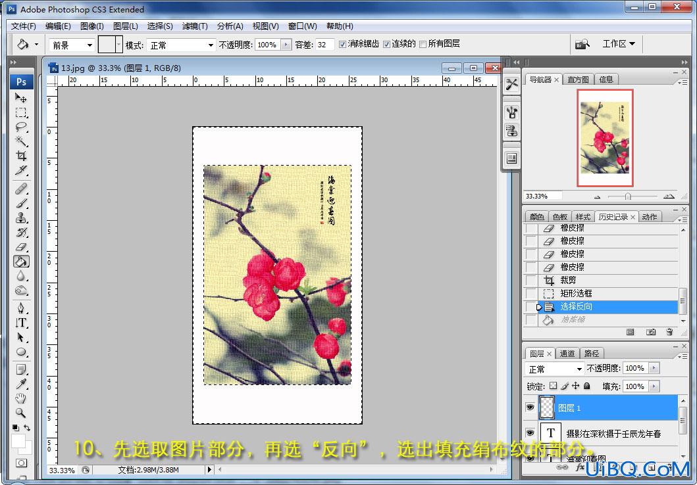Select the Blur tool
The width and height of the screenshot is (697, 485).
click(21, 276)
